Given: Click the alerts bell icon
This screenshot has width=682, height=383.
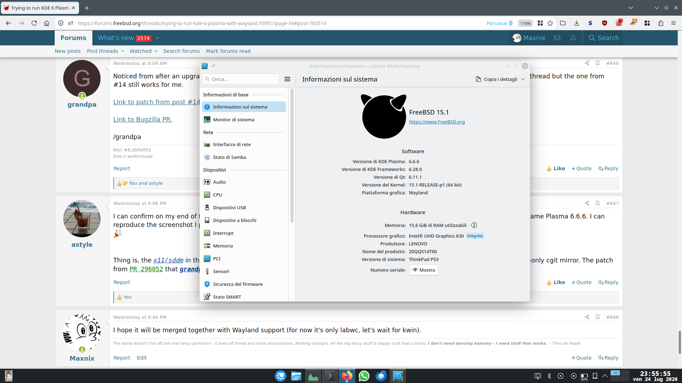Looking at the screenshot, I should tap(573, 38).
